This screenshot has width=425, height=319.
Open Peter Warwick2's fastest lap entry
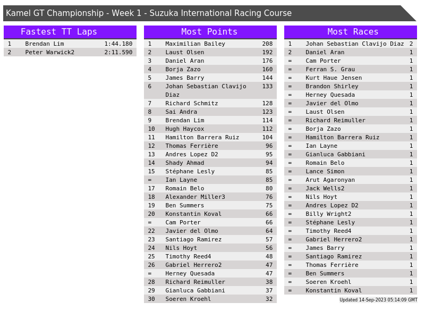tap(50, 53)
